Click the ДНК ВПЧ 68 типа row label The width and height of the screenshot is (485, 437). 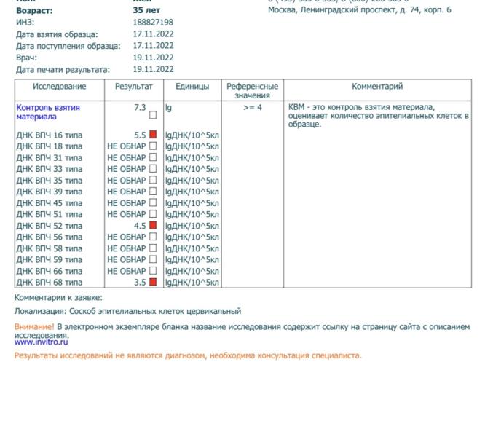click(x=50, y=283)
